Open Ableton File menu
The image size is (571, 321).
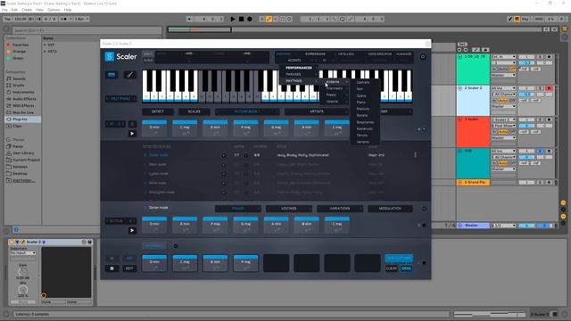click(x=4, y=10)
